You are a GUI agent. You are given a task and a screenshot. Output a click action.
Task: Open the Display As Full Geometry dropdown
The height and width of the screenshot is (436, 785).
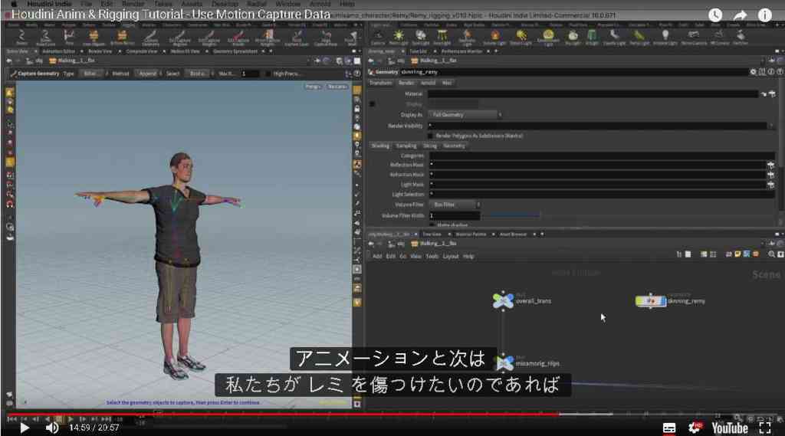click(x=465, y=115)
